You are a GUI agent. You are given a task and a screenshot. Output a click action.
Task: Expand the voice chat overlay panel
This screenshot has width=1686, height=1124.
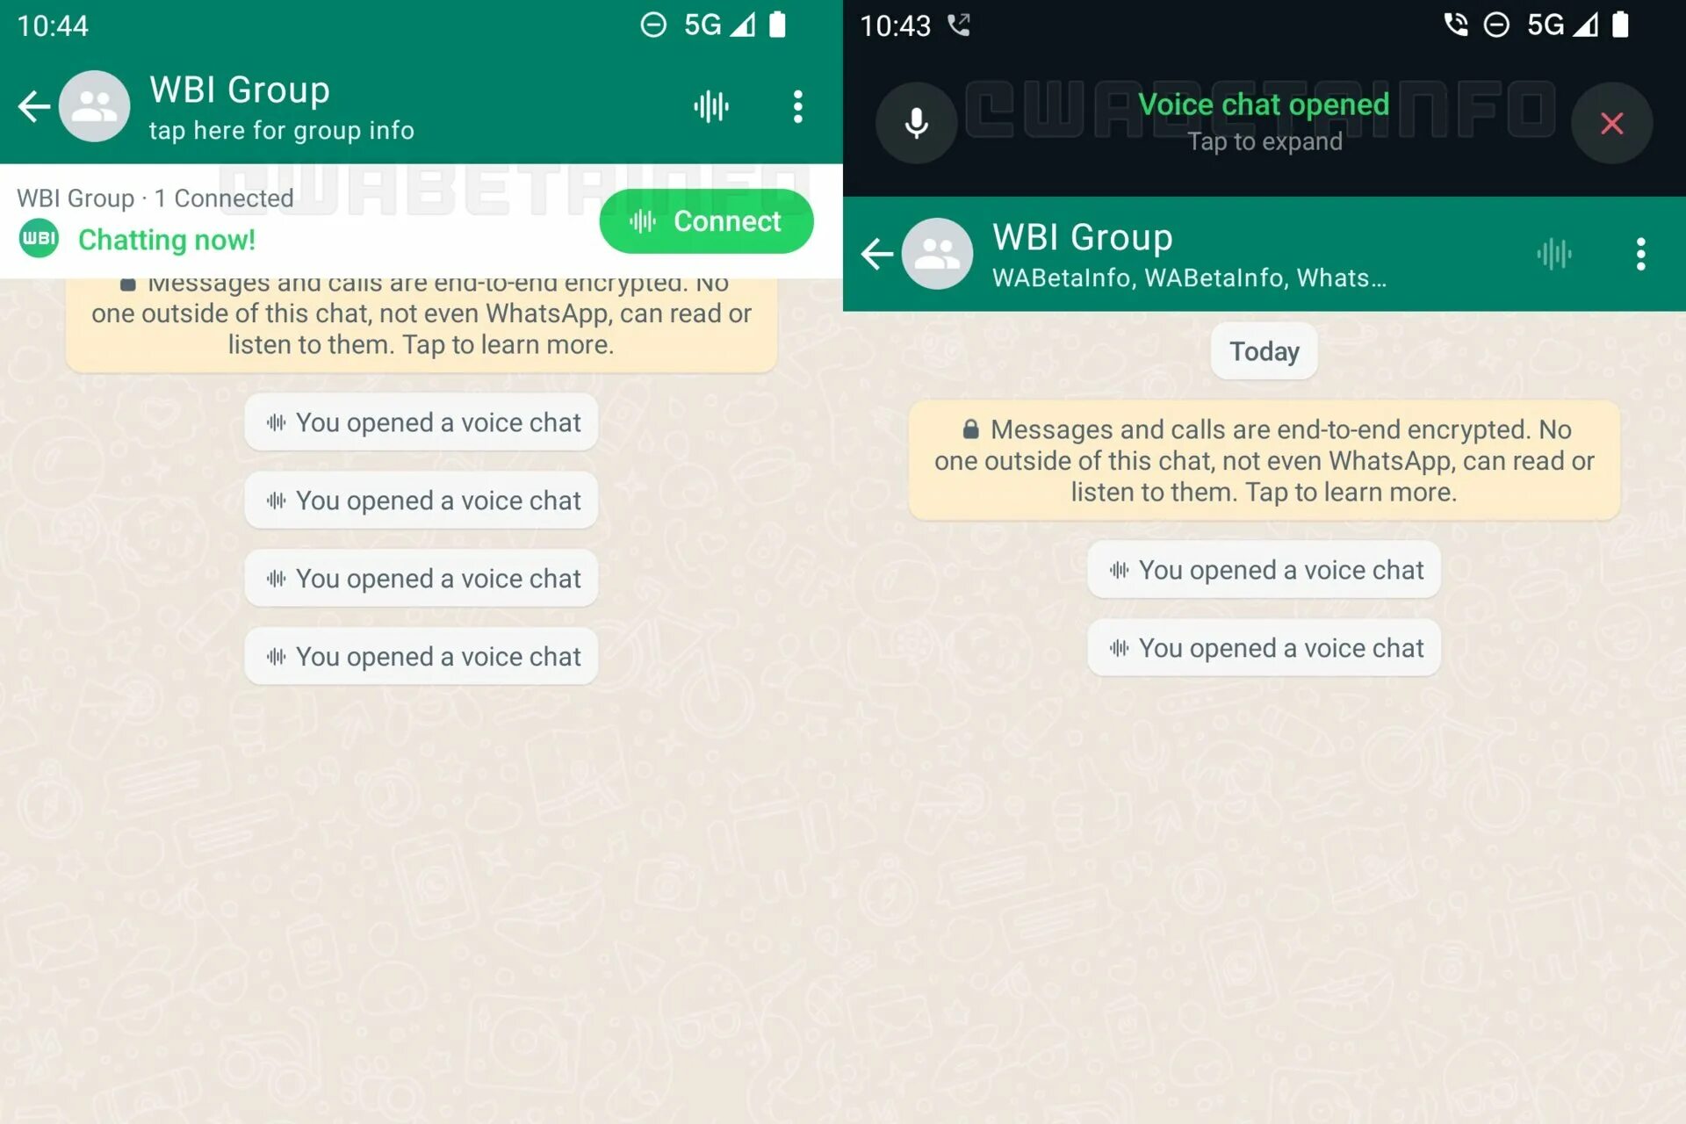[x=1264, y=123]
